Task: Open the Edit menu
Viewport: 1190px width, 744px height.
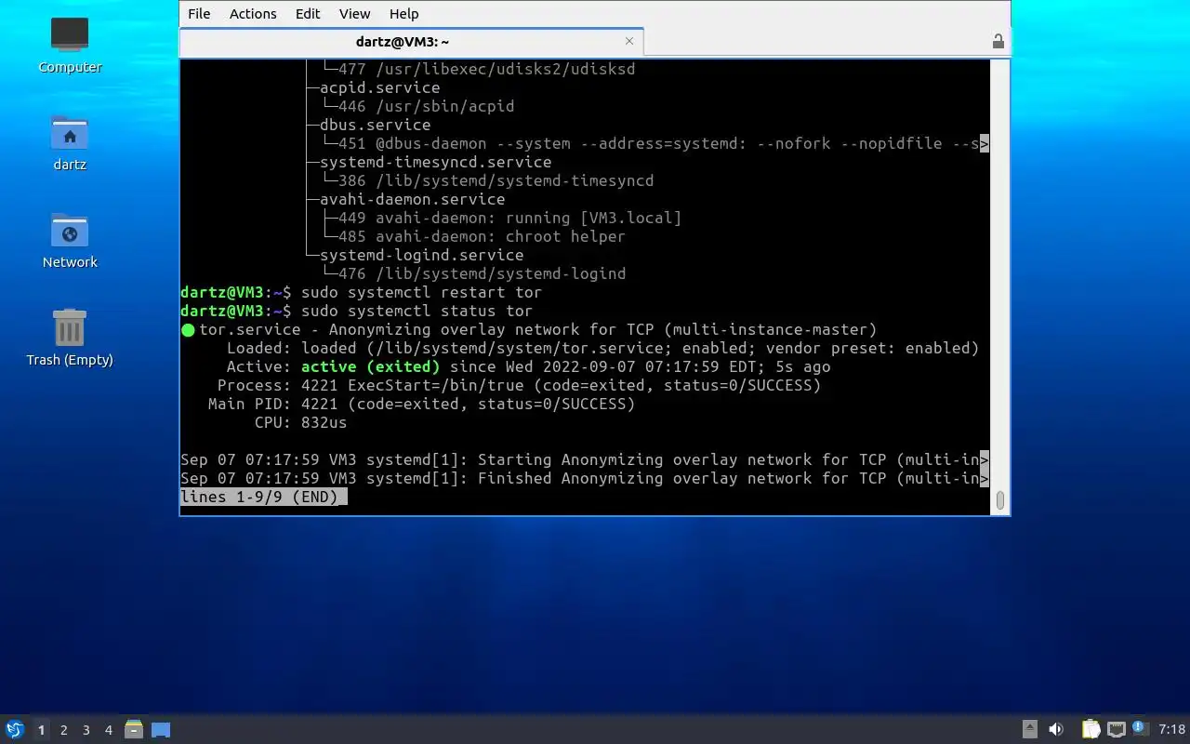Action: 308,14
